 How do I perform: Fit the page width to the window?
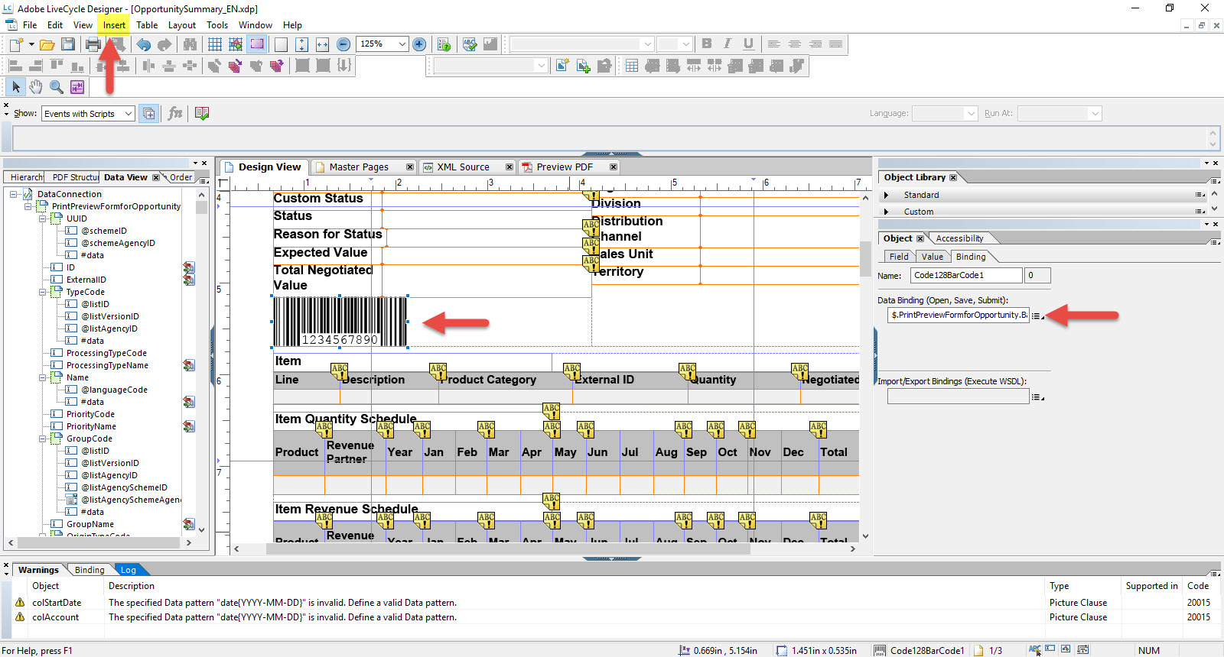(x=322, y=44)
